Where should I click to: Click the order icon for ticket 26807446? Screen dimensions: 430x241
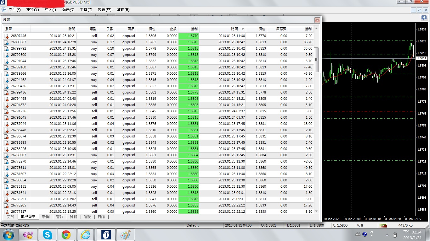6,36
